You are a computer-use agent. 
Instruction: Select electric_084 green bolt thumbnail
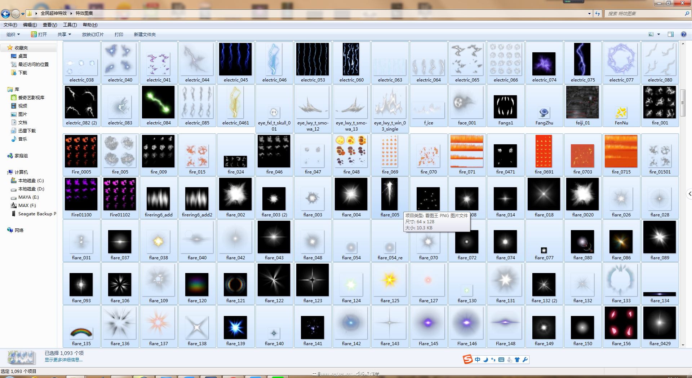point(159,106)
